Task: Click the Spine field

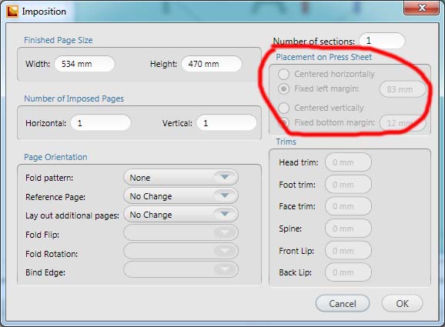Action: 348,229
